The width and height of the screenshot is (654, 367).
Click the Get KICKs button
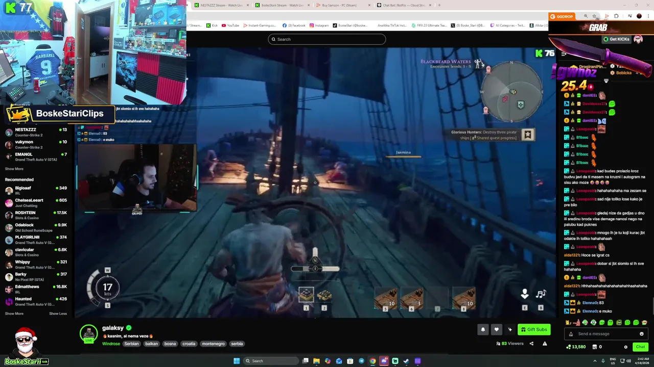point(617,39)
